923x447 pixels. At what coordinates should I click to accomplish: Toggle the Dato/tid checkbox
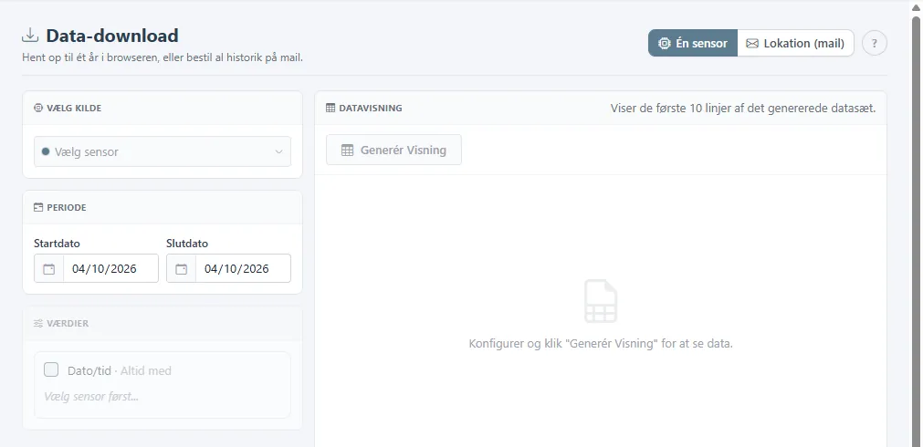(51, 370)
